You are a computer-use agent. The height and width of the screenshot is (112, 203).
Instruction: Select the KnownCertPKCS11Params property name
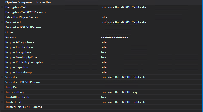coord(23,27)
